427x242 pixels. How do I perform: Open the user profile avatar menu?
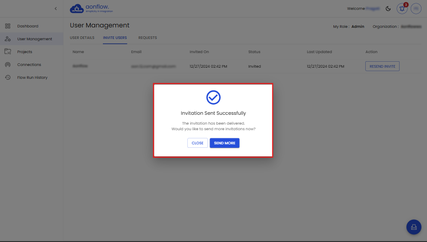416,9
